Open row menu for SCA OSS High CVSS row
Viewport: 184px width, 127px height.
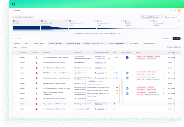pos(178,58)
